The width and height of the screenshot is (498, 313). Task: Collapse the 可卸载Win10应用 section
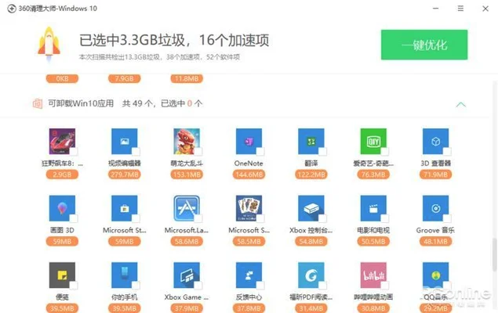461,104
